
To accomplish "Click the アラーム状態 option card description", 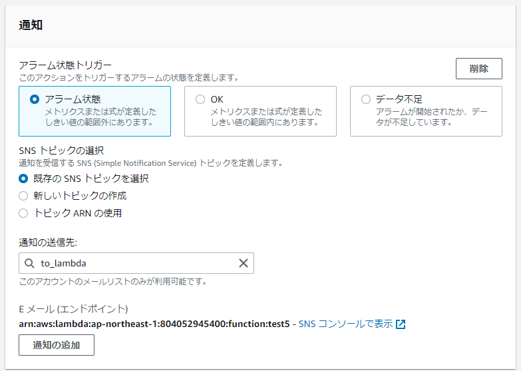I will pyautogui.click(x=100, y=117).
